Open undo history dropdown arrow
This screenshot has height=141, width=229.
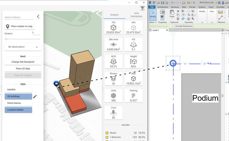coord(175,3)
